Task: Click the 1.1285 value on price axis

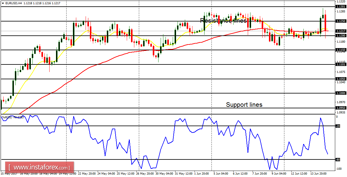Action: [x=341, y=11]
